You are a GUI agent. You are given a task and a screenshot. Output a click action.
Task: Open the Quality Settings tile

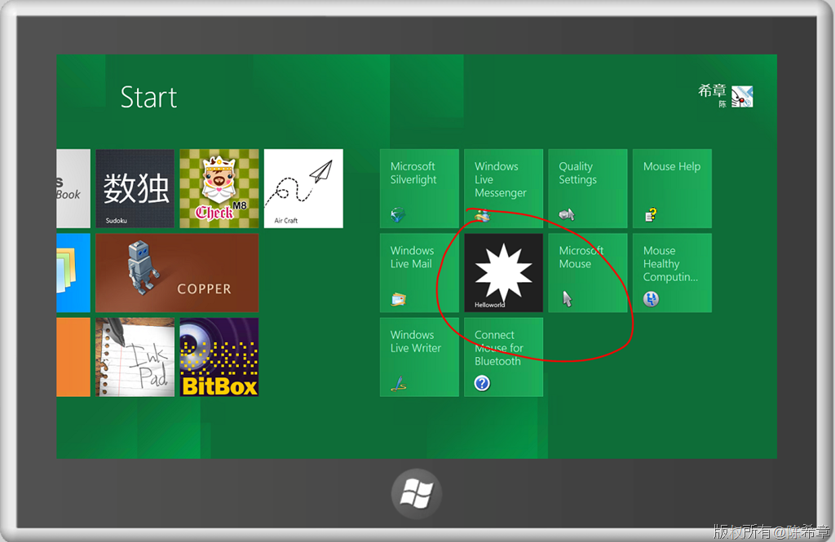point(587,188)
